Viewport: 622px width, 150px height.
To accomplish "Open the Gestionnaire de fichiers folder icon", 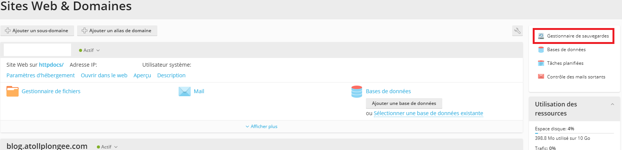I will click(13, 91).
